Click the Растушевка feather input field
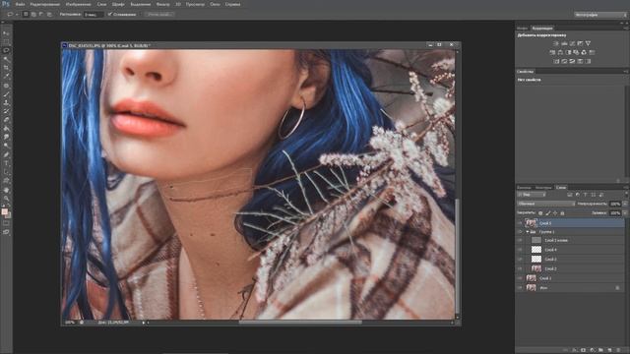Image resolution: width=630 pixels, height=354 pixels. pos(94,14)
